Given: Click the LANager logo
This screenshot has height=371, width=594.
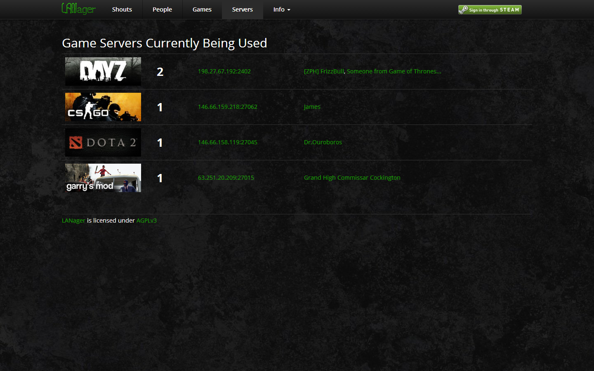Looking at the screenshot, I should 78,9.
